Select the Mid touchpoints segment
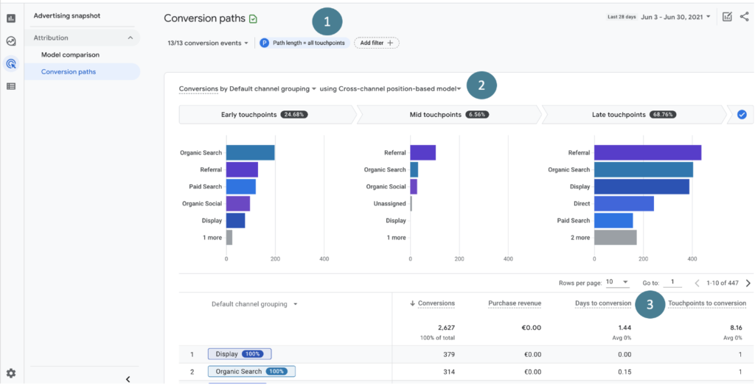Image resolution: width=755 pixels, height=385 pixels. point(449,115)
